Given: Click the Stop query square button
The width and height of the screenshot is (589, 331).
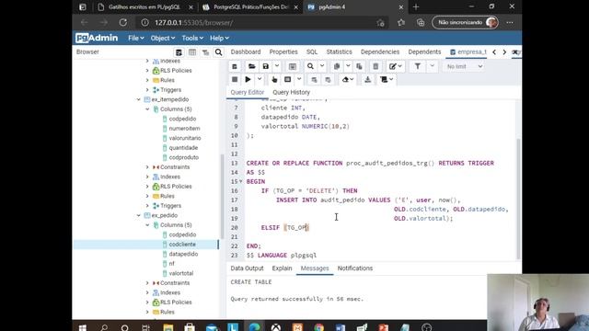Looking at the screenshot, I should 235,80.
